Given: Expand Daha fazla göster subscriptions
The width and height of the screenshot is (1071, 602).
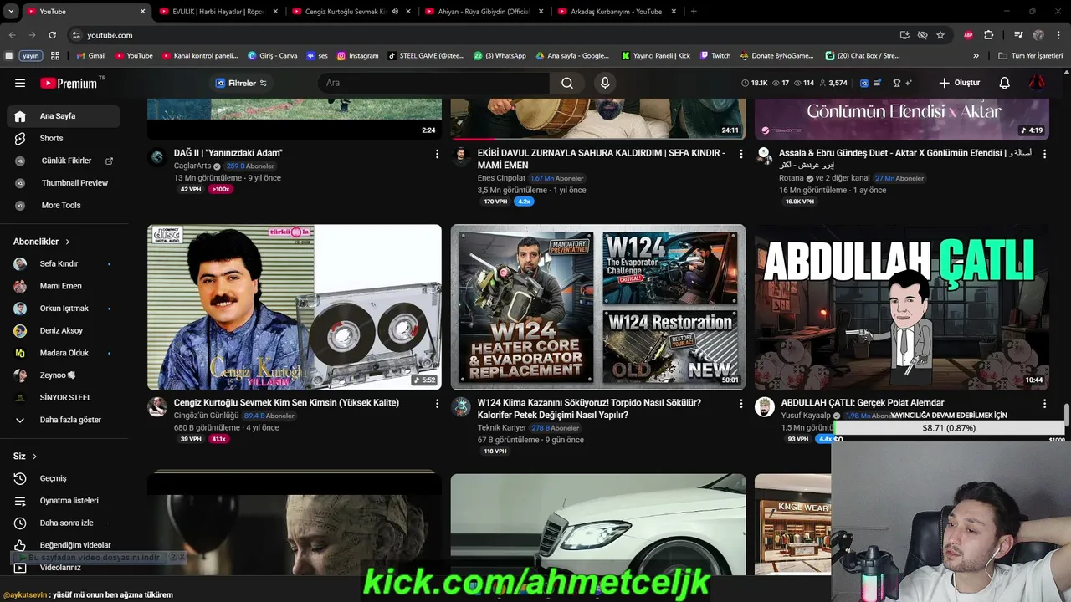Looking at the screenshot, I should click(64, 420).
